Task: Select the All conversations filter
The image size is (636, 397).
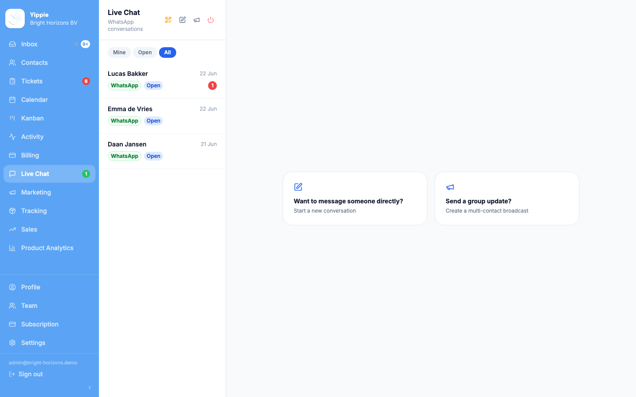Action: pyautogui.click(x=167, y=52)
